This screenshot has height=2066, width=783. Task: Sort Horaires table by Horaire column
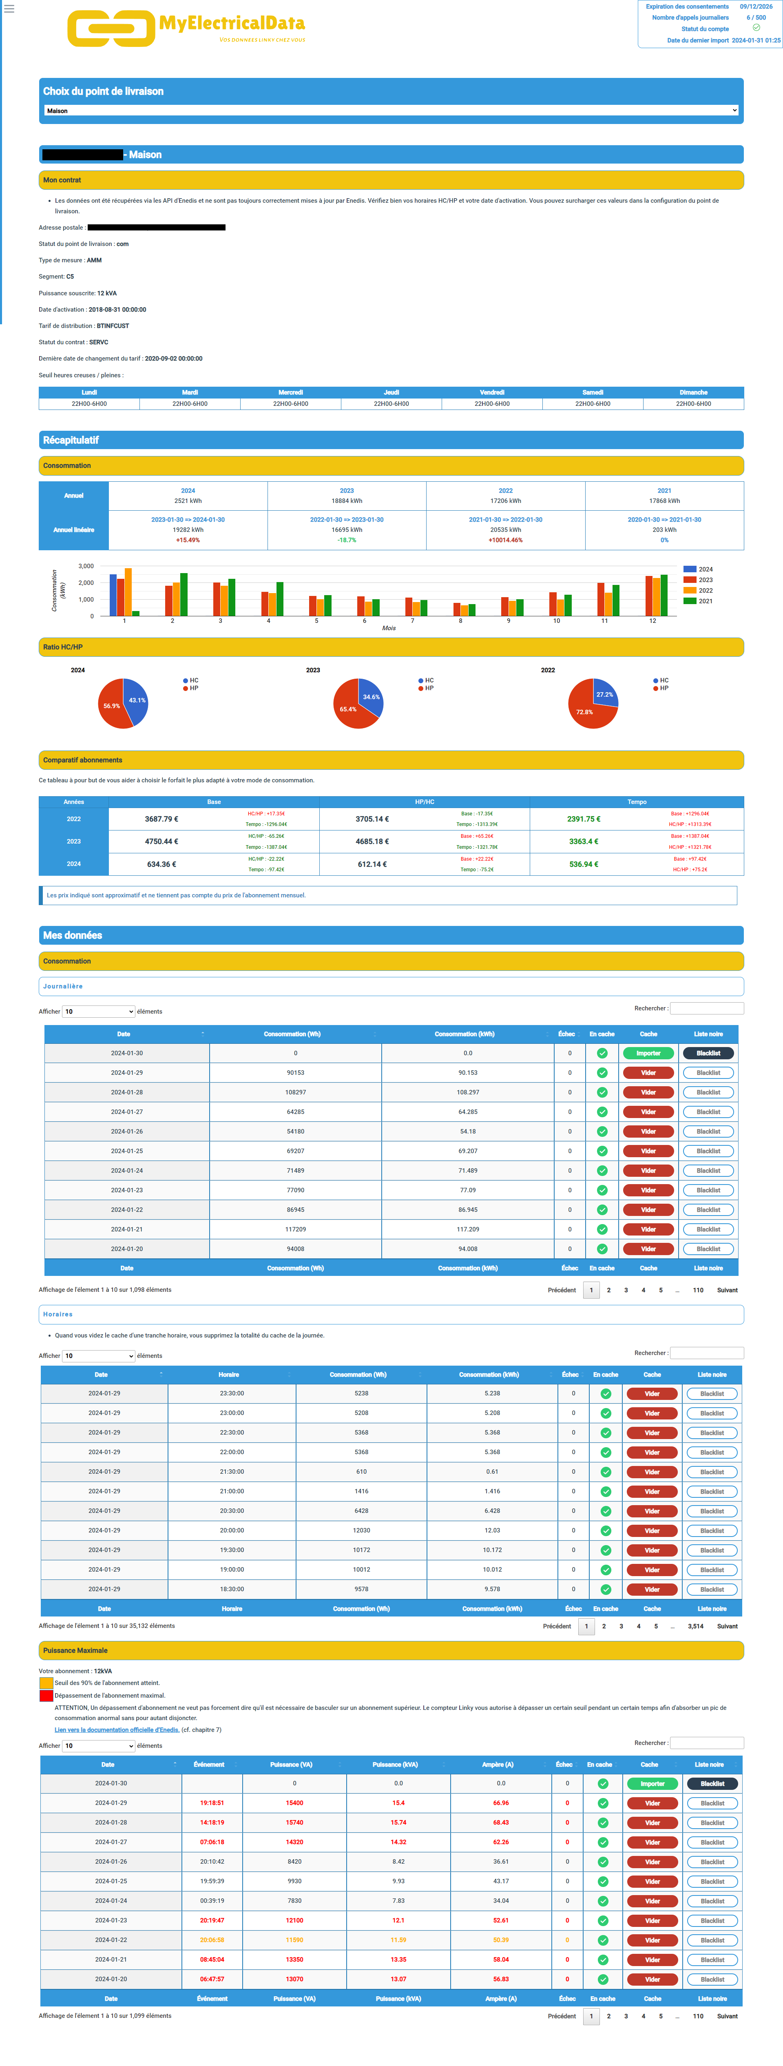pos(232,1375)
